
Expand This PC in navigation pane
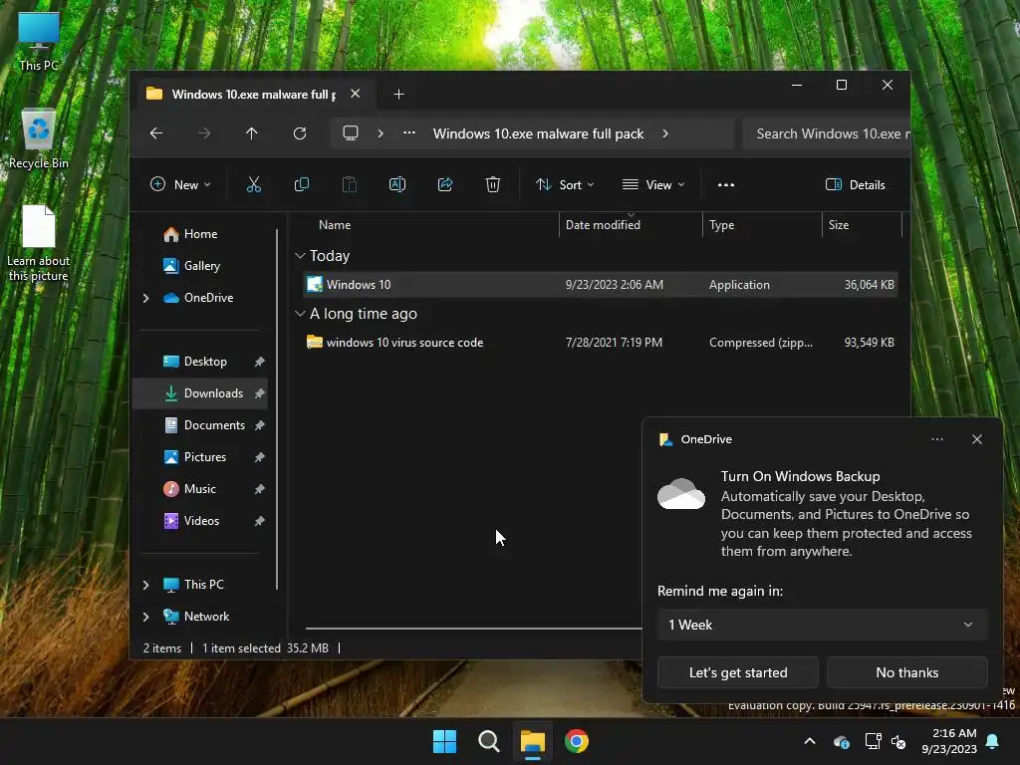145,585
